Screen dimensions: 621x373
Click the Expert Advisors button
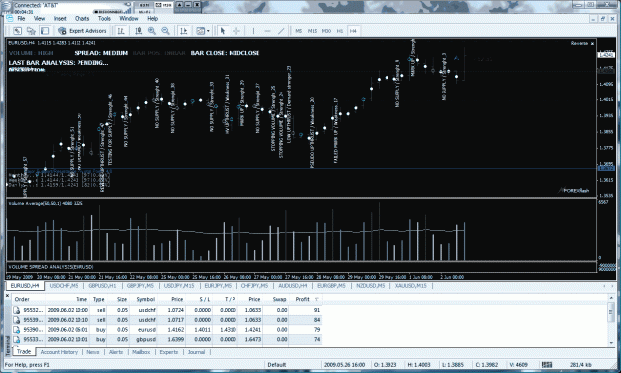pyautogui.click(x=82, y=31)
